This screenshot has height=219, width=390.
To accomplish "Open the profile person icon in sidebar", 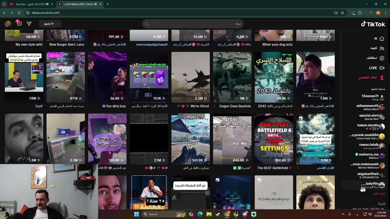I will [382, 78].
